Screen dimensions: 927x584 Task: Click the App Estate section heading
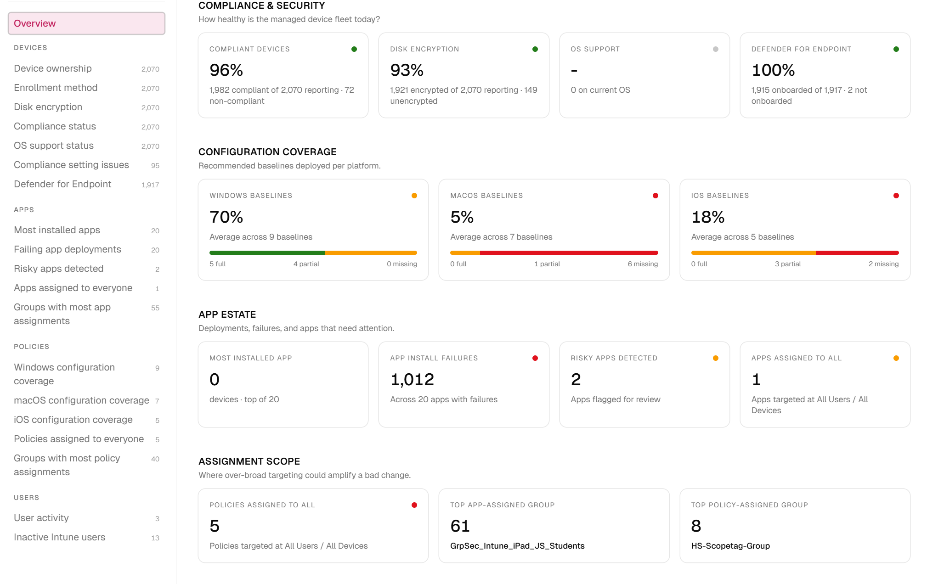point(227,314)
